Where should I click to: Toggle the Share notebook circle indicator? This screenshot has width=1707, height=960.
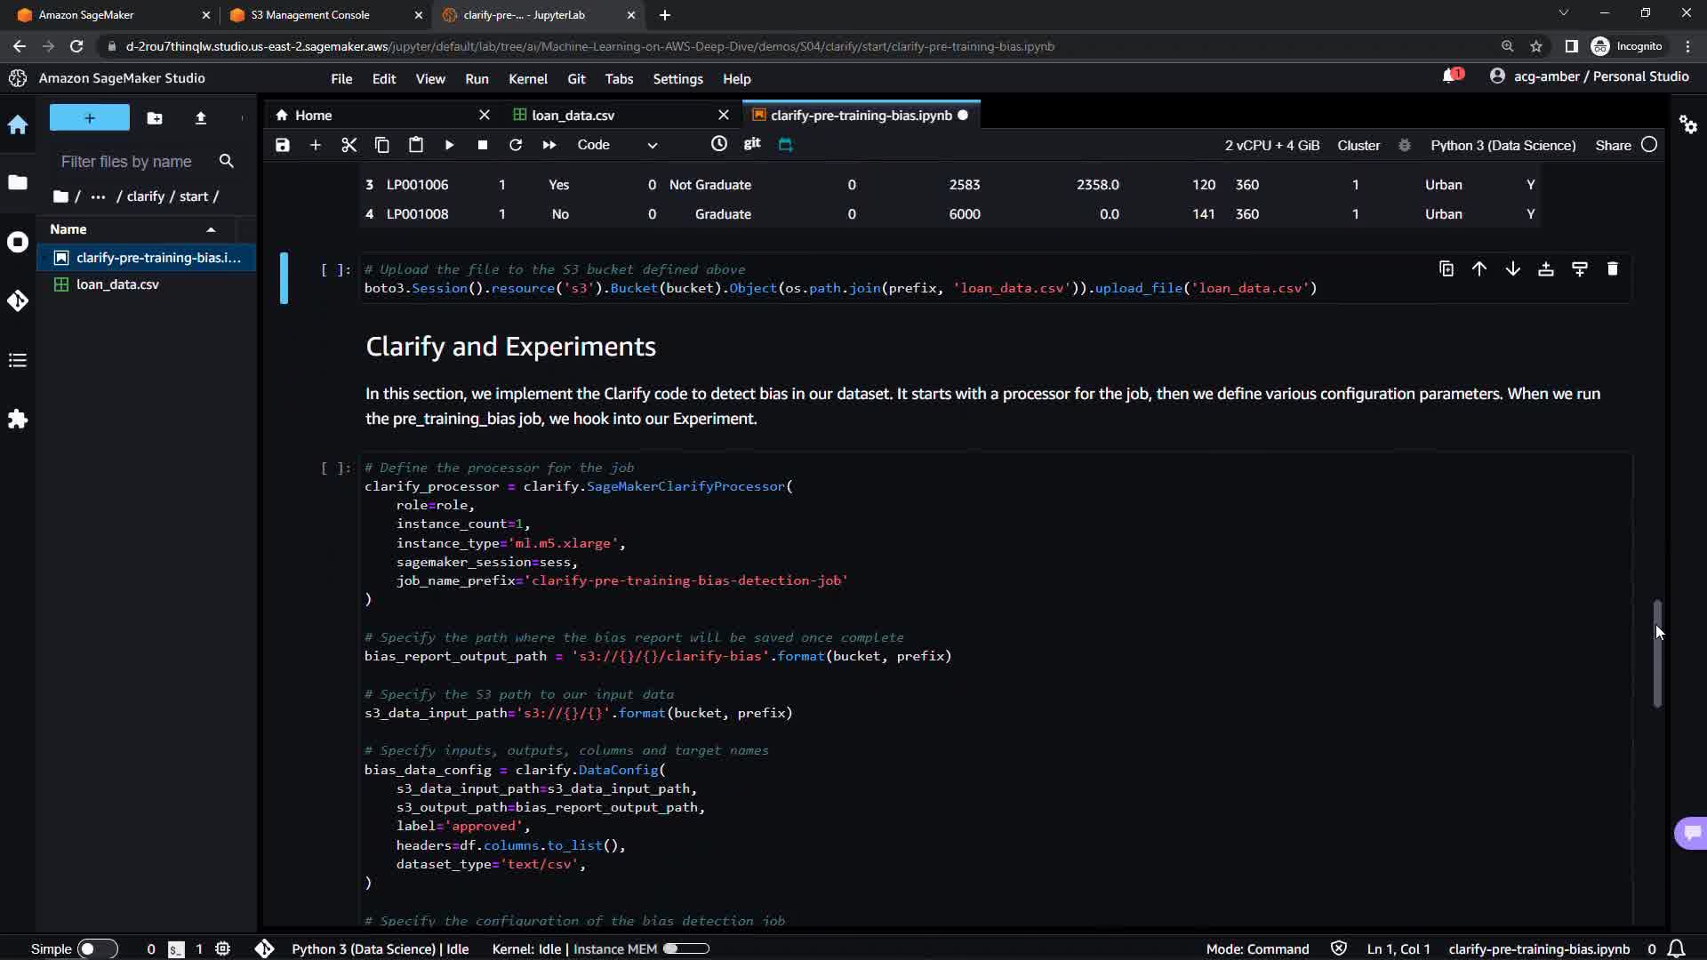pos(1649,145)
